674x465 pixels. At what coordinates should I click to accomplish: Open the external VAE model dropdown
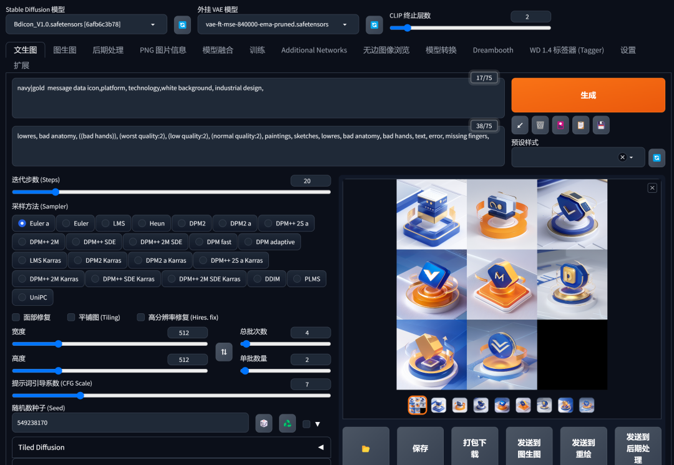pos(278,24)
